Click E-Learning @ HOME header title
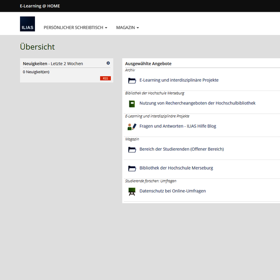 click(x=40, y=6)
